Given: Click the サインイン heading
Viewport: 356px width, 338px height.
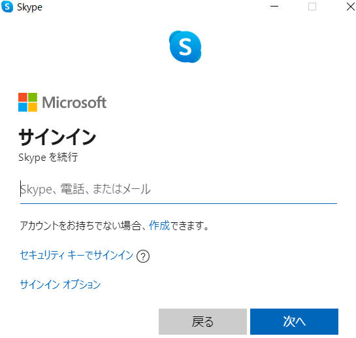Looking at the screenshot, I should tap(57, 137).
